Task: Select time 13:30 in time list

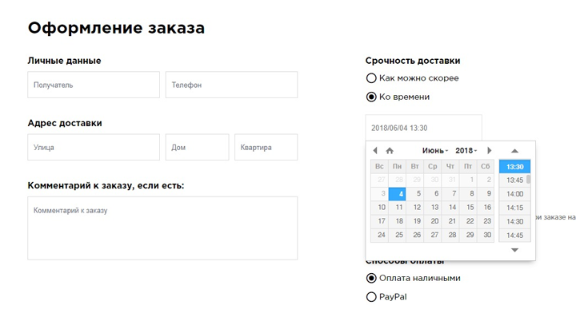Action: (514, 167)
